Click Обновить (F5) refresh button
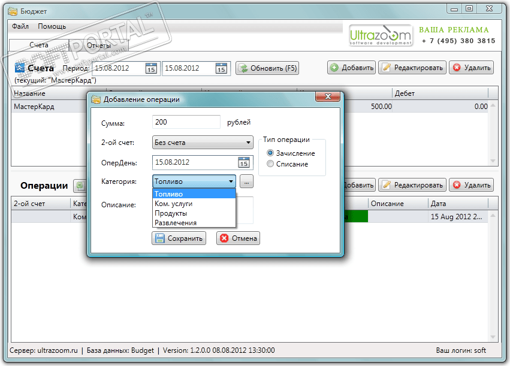This screenshot has width=510, height=366. (x=267, y=68)
